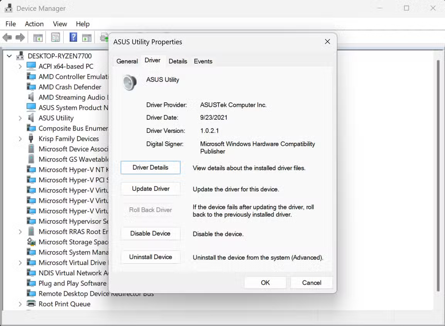Click Cancel to dismiss the dialog
The width and height of the screenshot is (445, 326).
[x=311, y=282]
